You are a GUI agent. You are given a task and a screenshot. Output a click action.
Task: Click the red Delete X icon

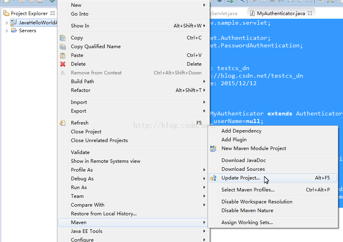click(x=63, y=64)
